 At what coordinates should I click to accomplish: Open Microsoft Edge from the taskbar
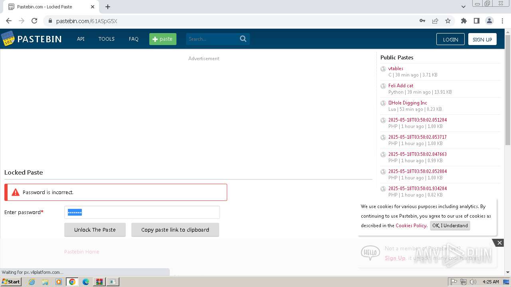[86, 282]
